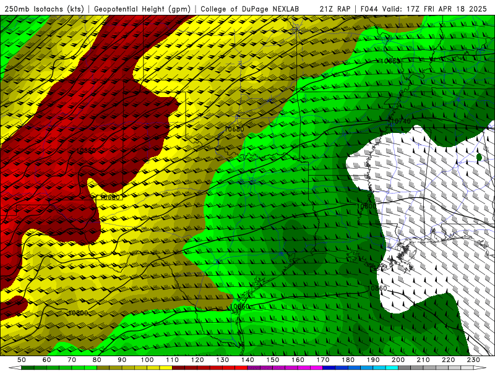Click the 200 value on the color scale
This screenshot has height=371, width=495.
[x=398, y=360]
